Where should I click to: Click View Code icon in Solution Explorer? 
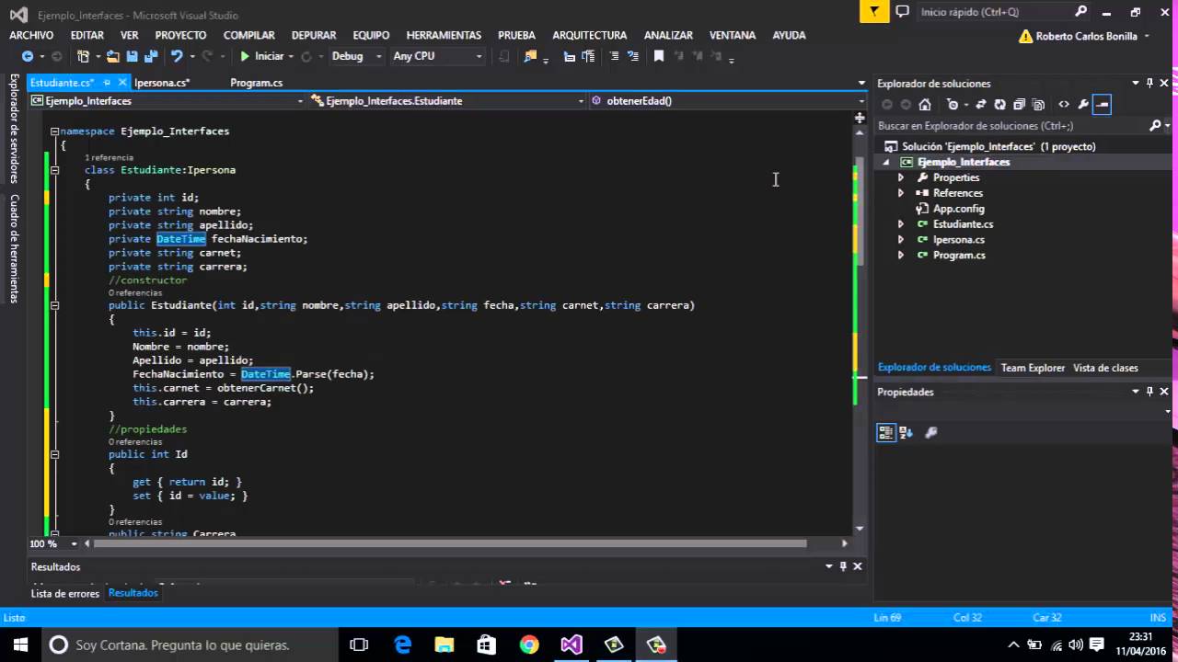[x=1064, y=104]
